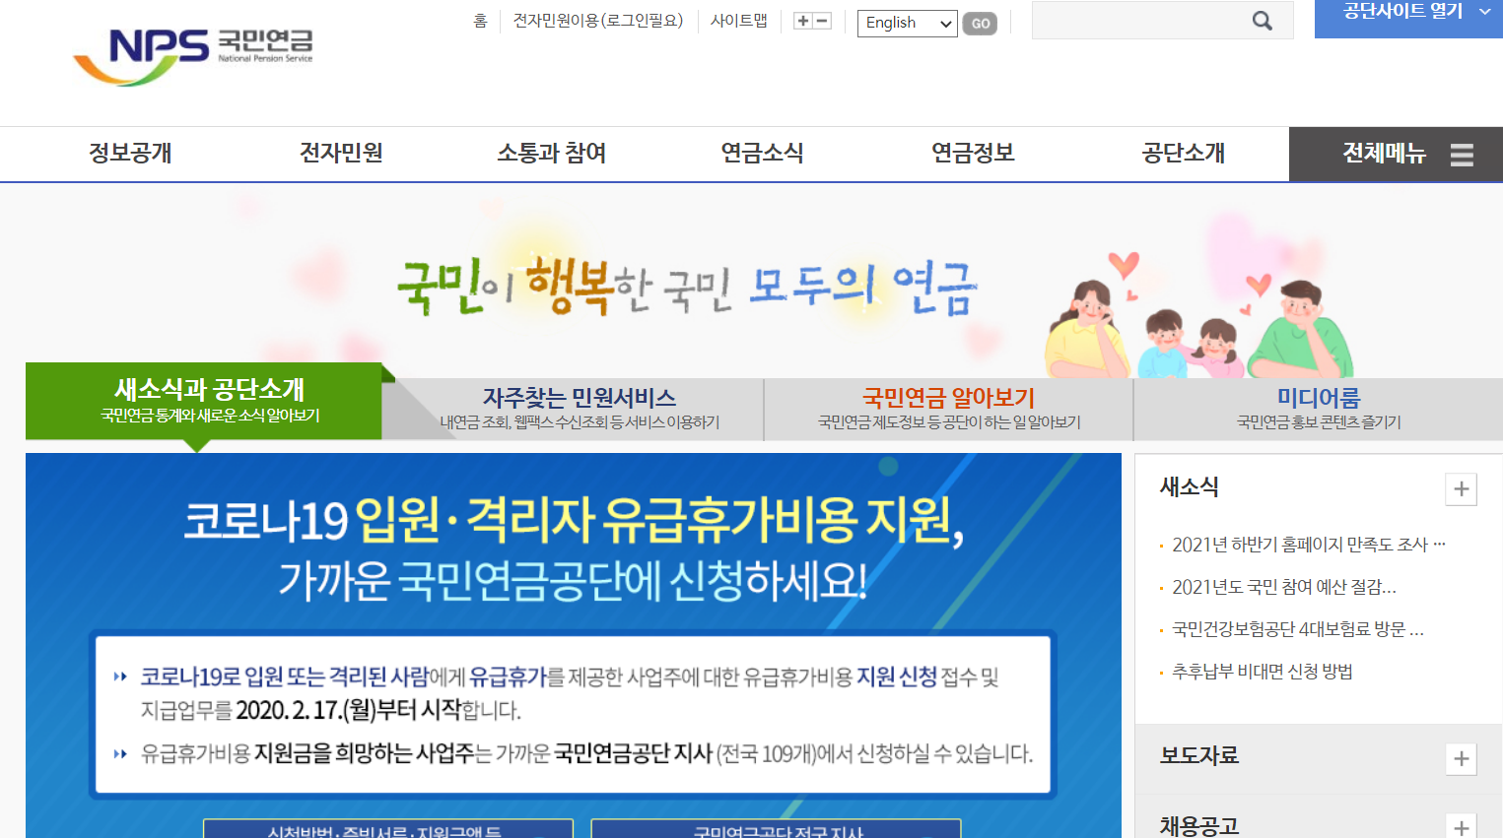The width and height of the screenshot is (1503, 838).
Task: Open 추후납부 비대면 신청 방법 news
Action: [1262, 672]
